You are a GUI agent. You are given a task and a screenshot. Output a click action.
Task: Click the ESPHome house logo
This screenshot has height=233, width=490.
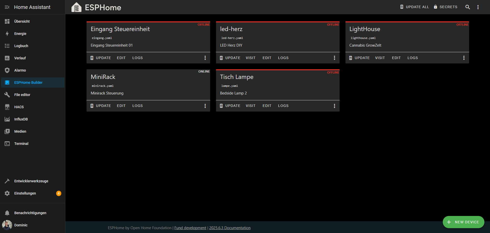pyautogui.click(x=76, y=7)
